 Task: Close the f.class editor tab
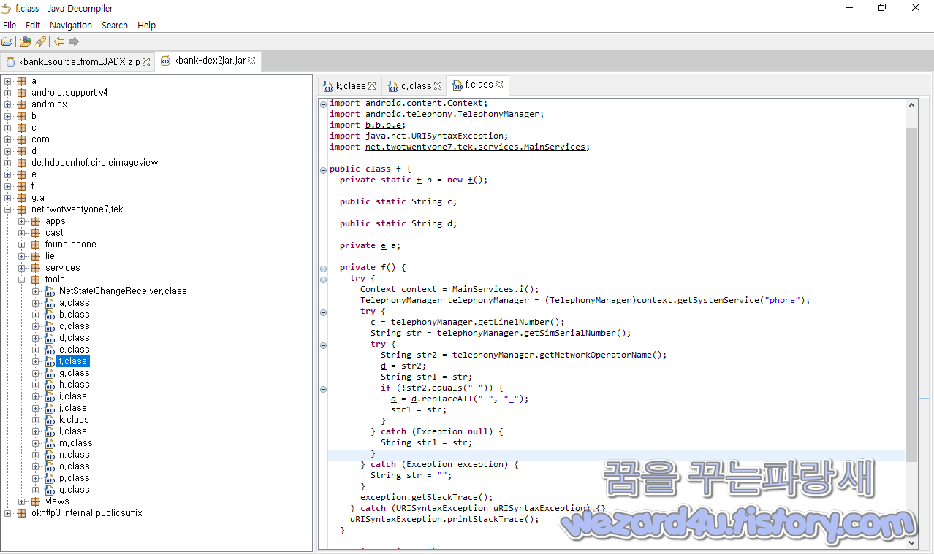click(498, 85)
